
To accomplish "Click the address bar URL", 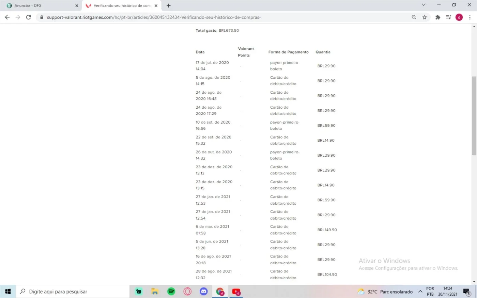I will [154, 17].
